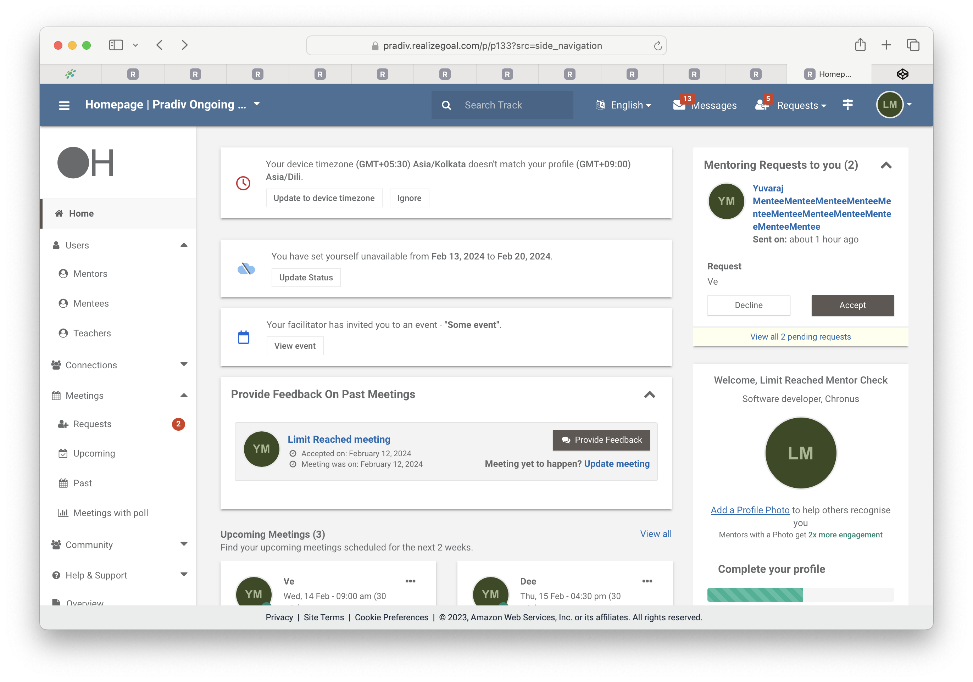Open options menu for Ve meeting

pos(410,581)
